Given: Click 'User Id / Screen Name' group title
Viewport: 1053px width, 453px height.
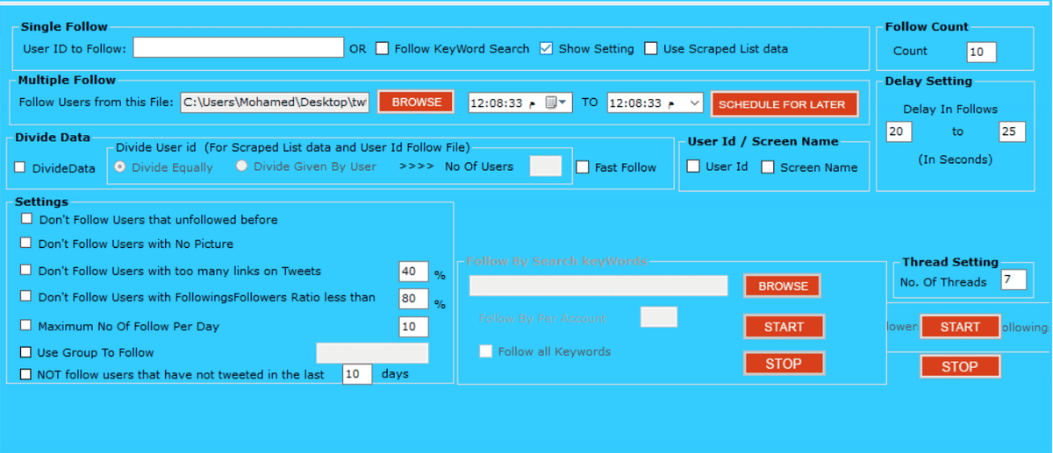Looking at the screenshot, I should [763, 141].
